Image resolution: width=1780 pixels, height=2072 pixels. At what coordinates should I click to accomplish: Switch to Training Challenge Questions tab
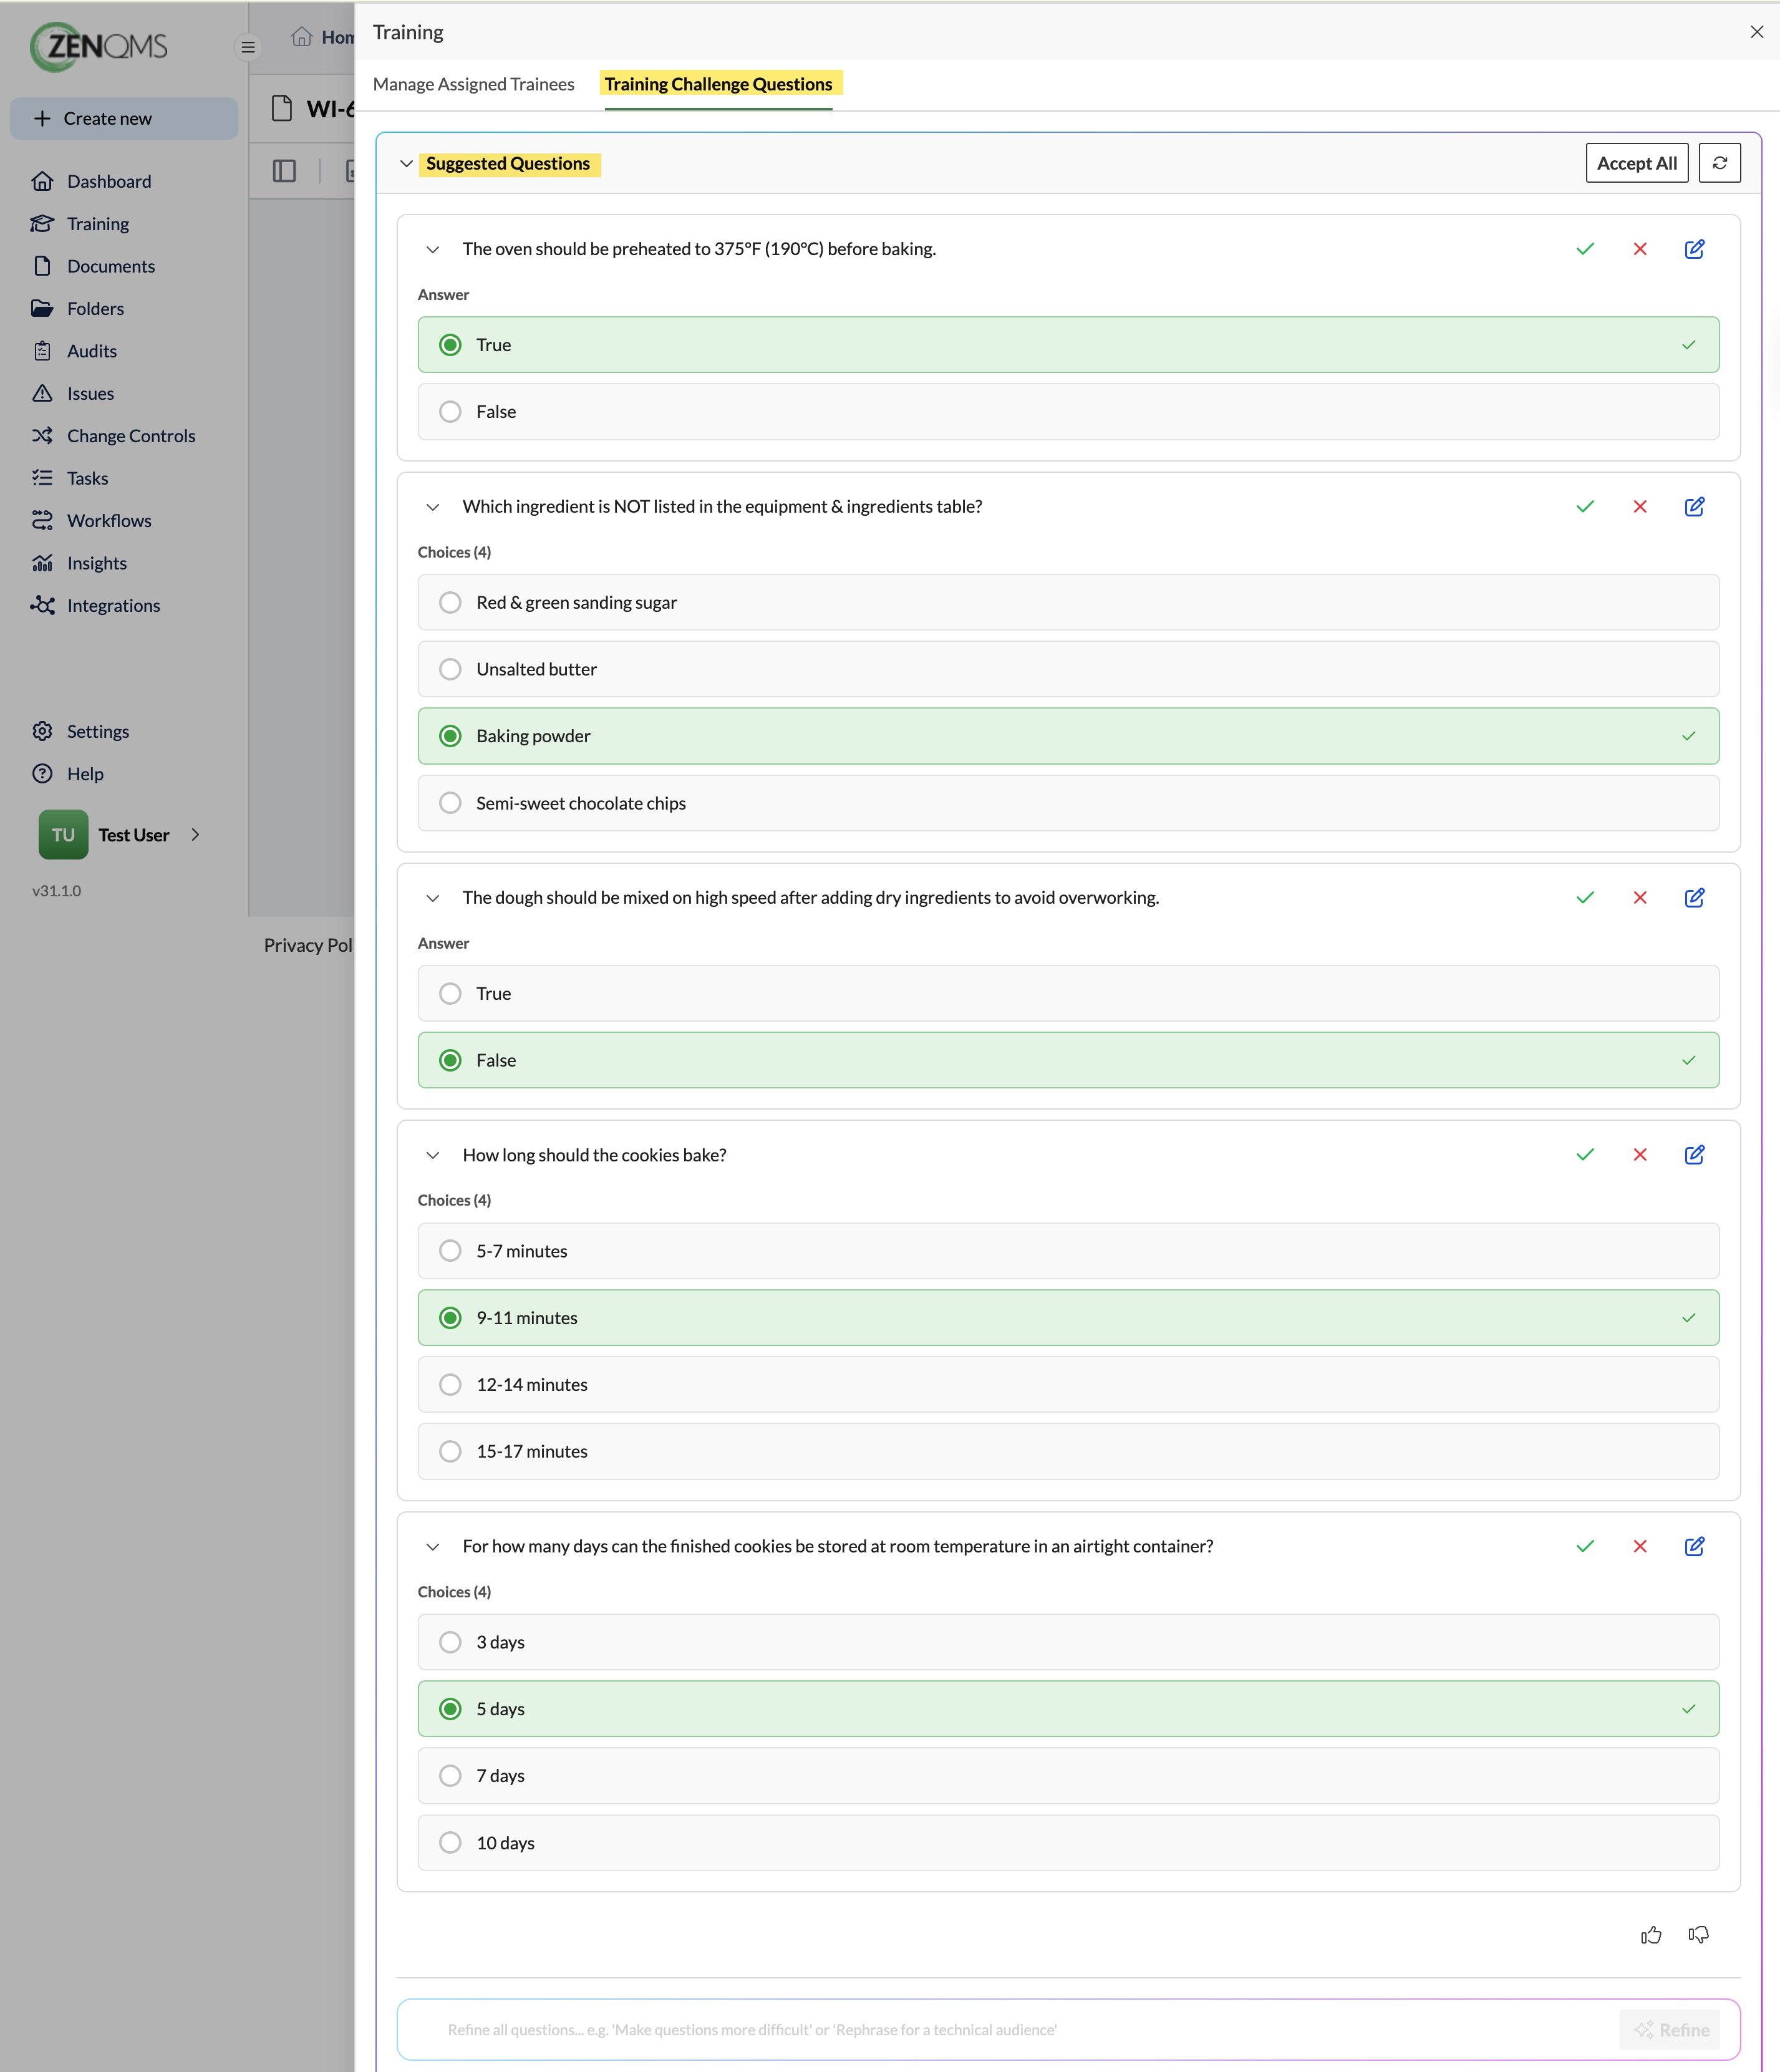point(718,84)
